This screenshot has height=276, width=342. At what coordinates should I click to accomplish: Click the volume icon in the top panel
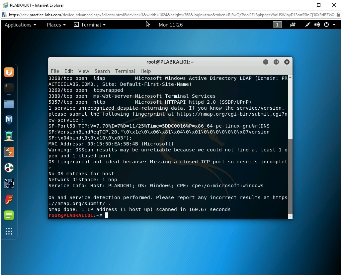(317, 25)
